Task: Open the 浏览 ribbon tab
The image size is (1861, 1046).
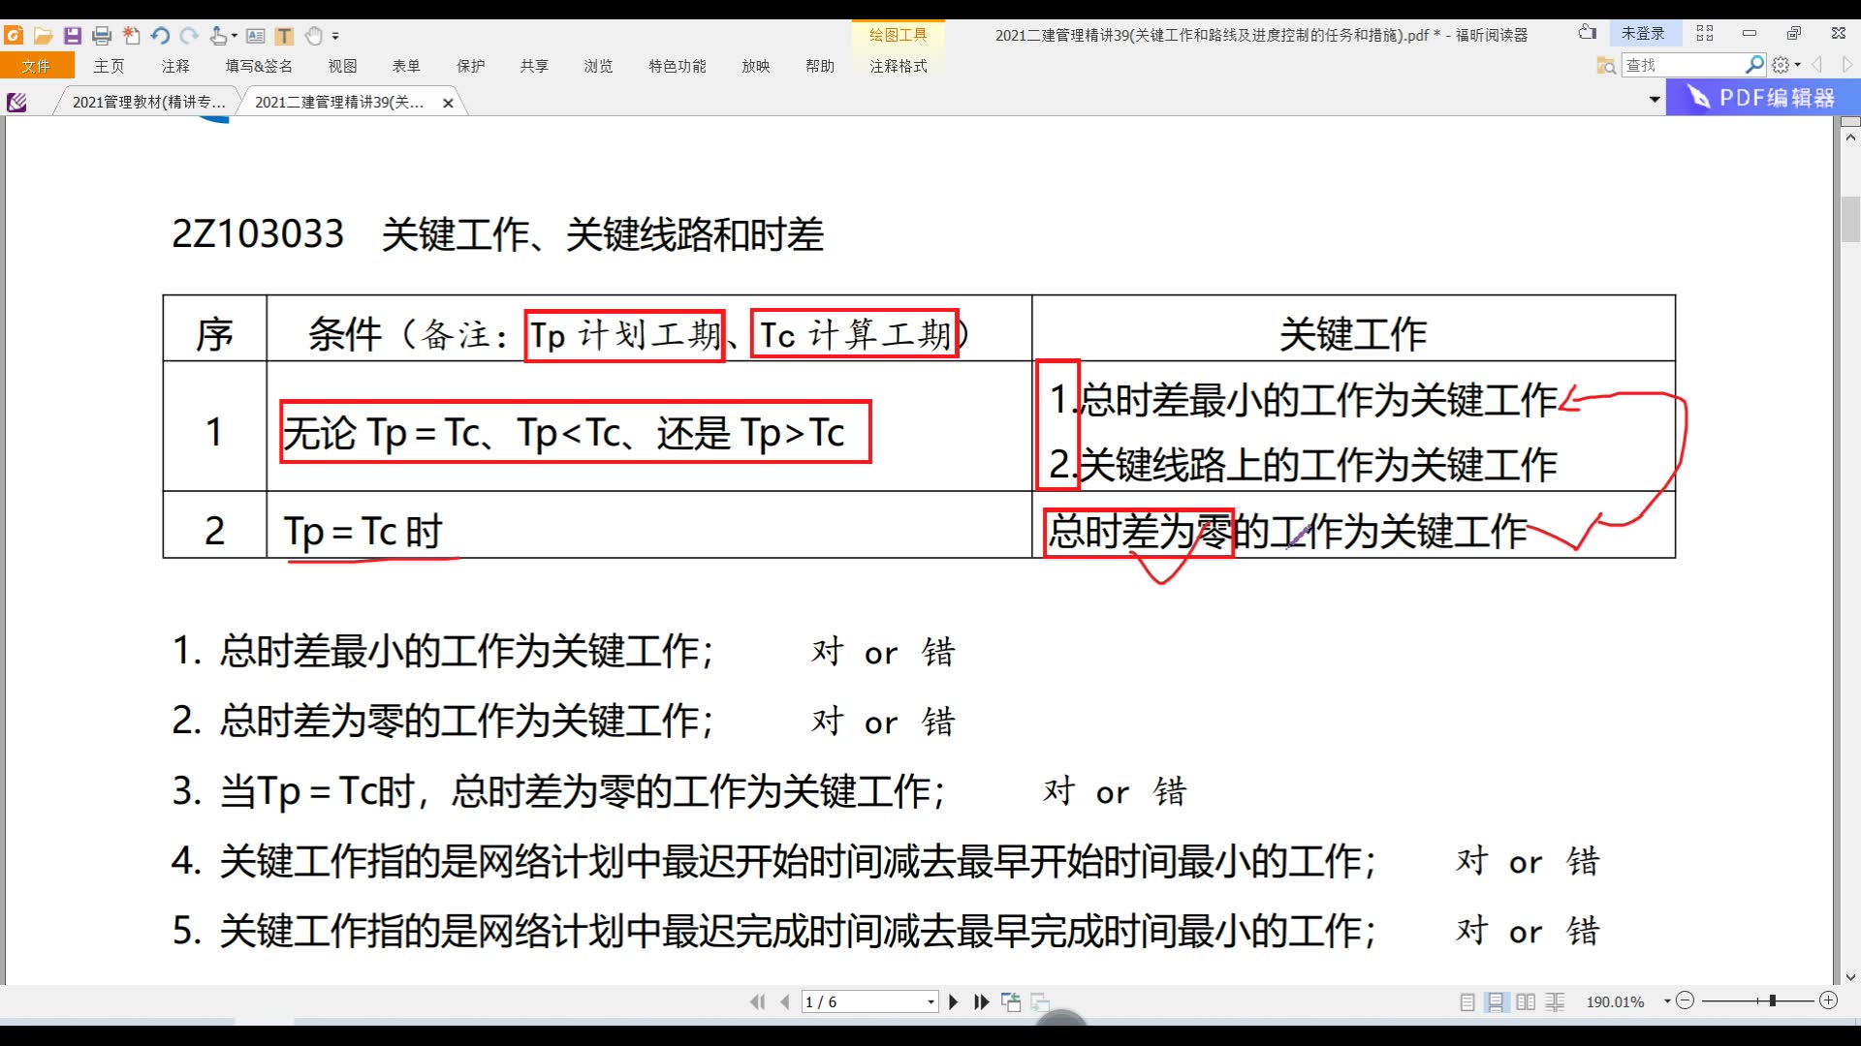Action: 598,66
